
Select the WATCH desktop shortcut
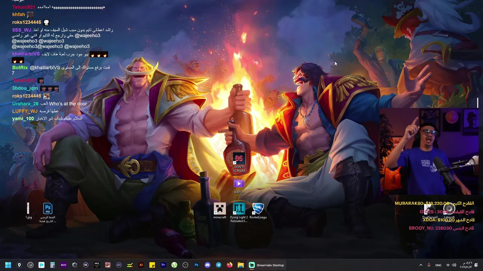pos(239,187)
